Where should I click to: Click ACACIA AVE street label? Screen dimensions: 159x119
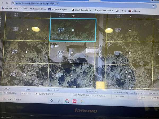coord(100,51)
